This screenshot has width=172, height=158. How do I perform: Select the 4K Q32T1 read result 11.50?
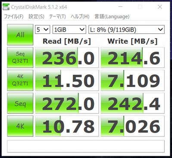67,80
